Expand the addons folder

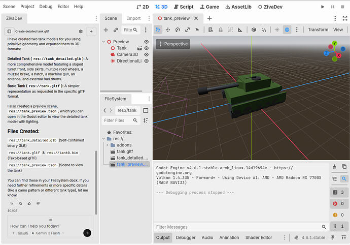pos(108,145)
